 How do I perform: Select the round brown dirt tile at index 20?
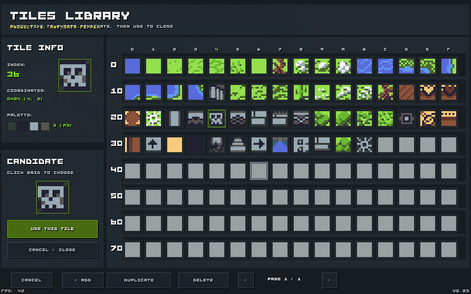pos(132,119)
